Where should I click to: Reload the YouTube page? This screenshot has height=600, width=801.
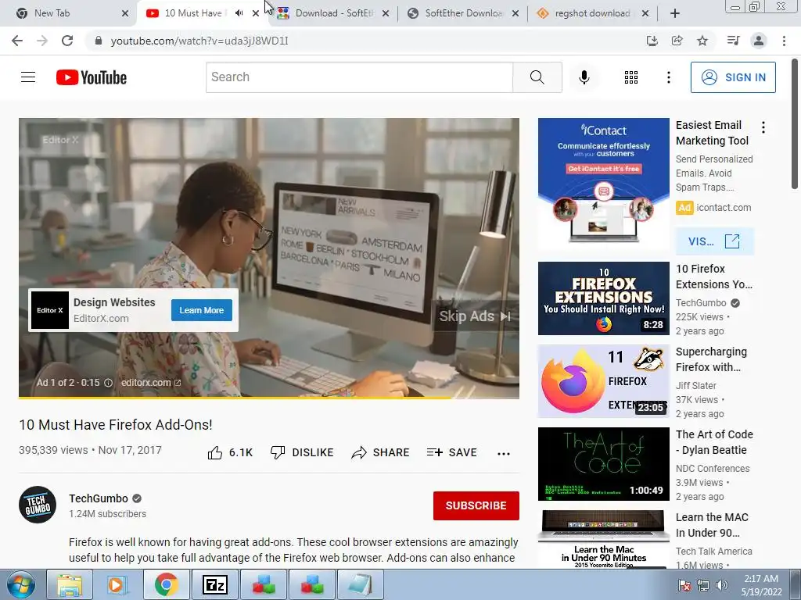(x=67, y=41)
